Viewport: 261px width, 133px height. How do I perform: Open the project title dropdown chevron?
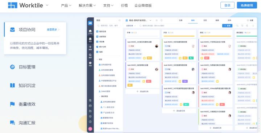(x=150, y=20)
